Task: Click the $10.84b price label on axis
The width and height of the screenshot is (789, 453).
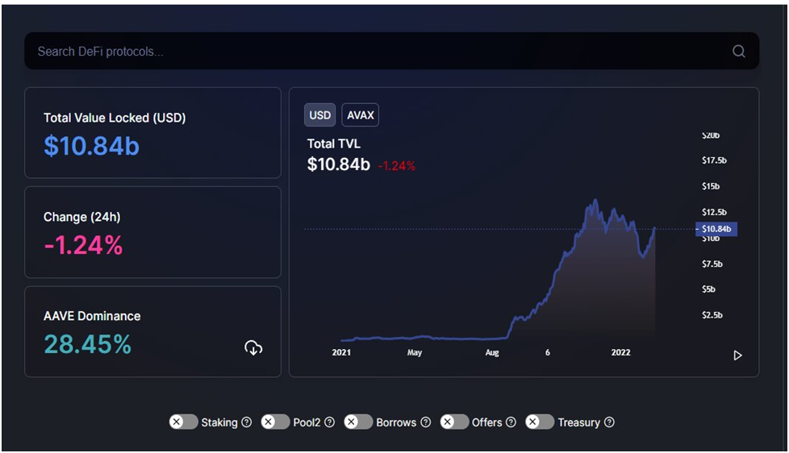Action: (x=716, y=229)
